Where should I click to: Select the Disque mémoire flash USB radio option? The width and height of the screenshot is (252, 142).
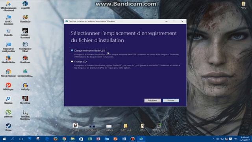click(72, 50)
